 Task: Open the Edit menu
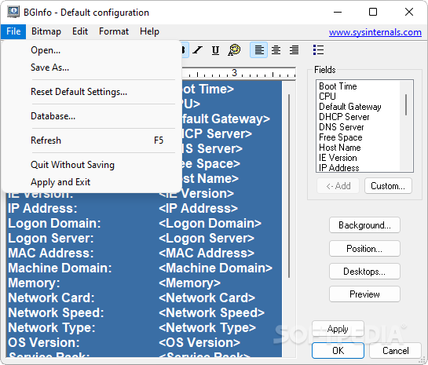point(80,31)
